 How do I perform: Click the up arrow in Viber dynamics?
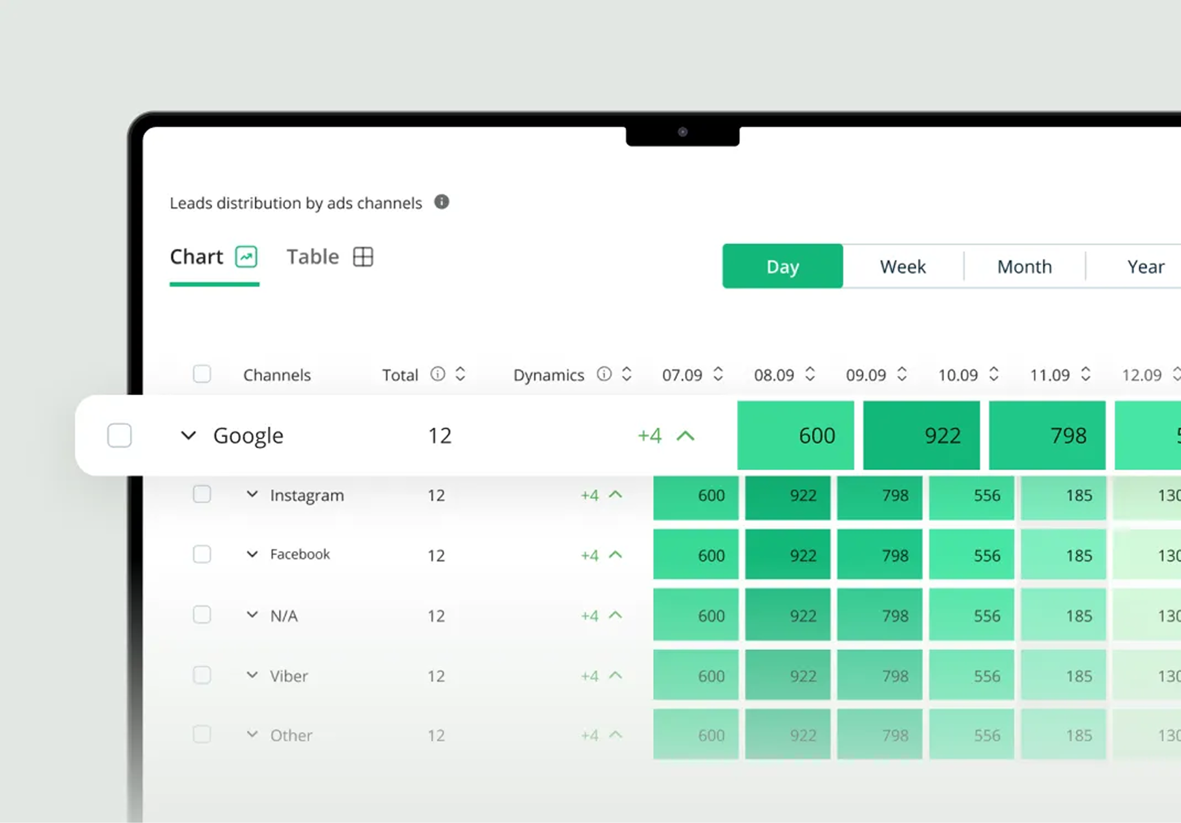click(616, 675)
